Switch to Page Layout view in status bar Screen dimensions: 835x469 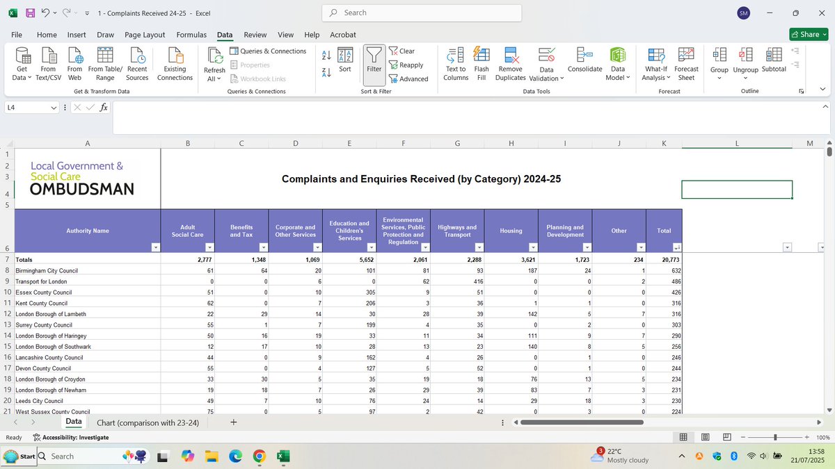tap(706, 437)
